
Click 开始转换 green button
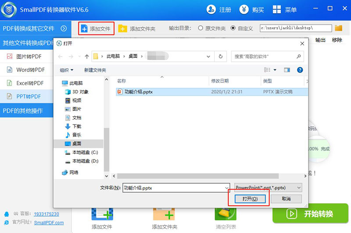(x=310, y=214)
